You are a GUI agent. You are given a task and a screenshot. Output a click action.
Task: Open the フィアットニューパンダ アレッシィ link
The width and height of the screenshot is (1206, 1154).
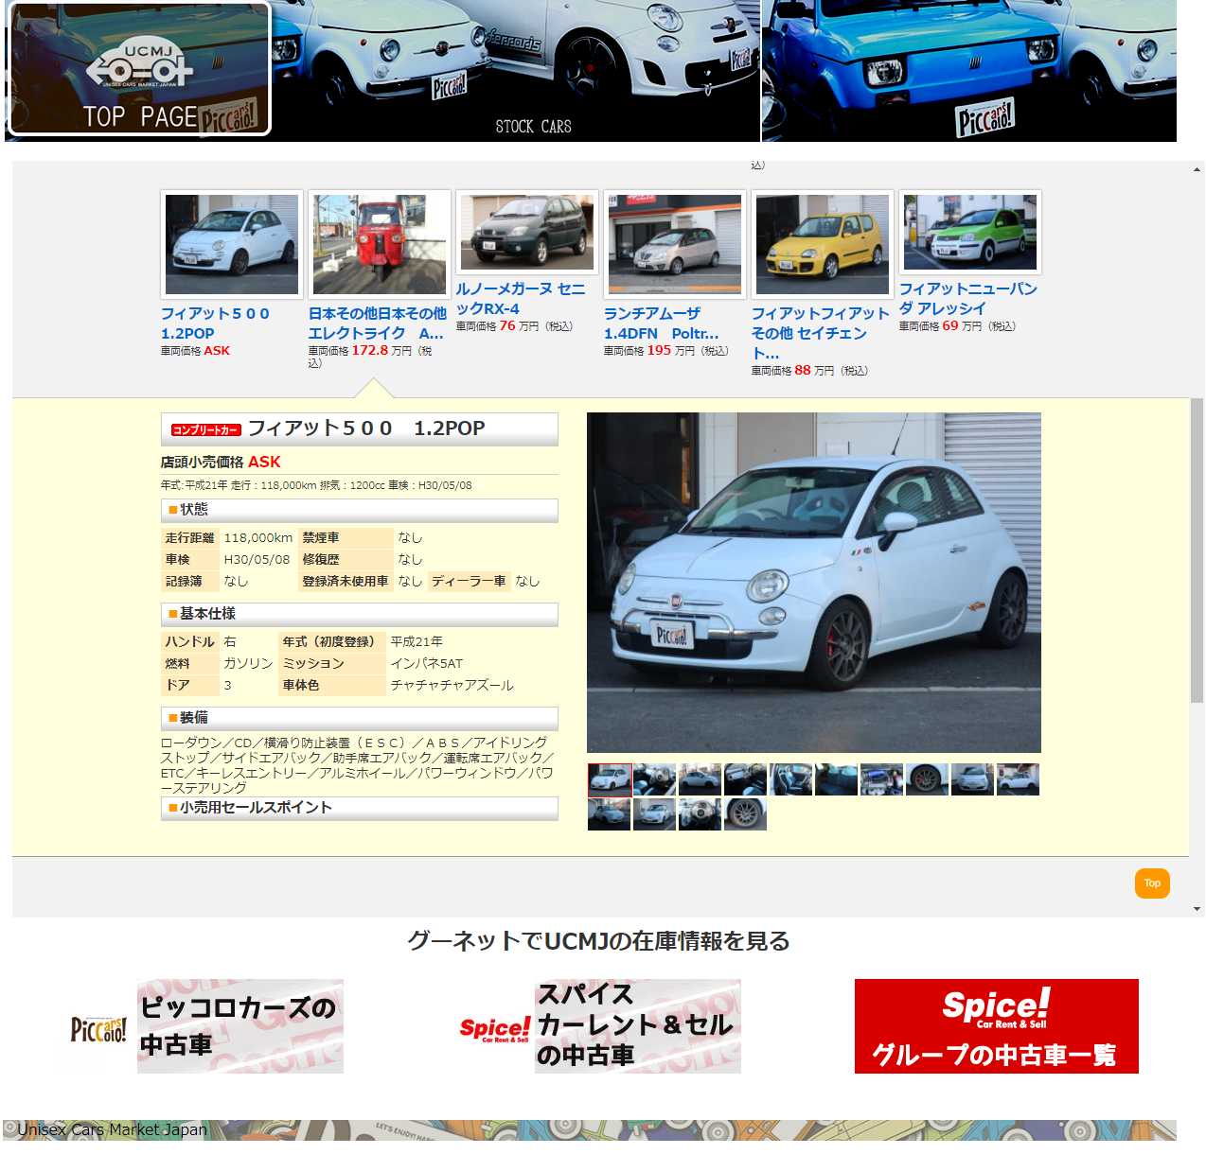point(967,299)
